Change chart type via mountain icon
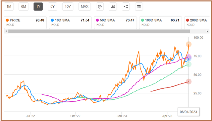This screenshot has width=212, height=121. point(113,7)
